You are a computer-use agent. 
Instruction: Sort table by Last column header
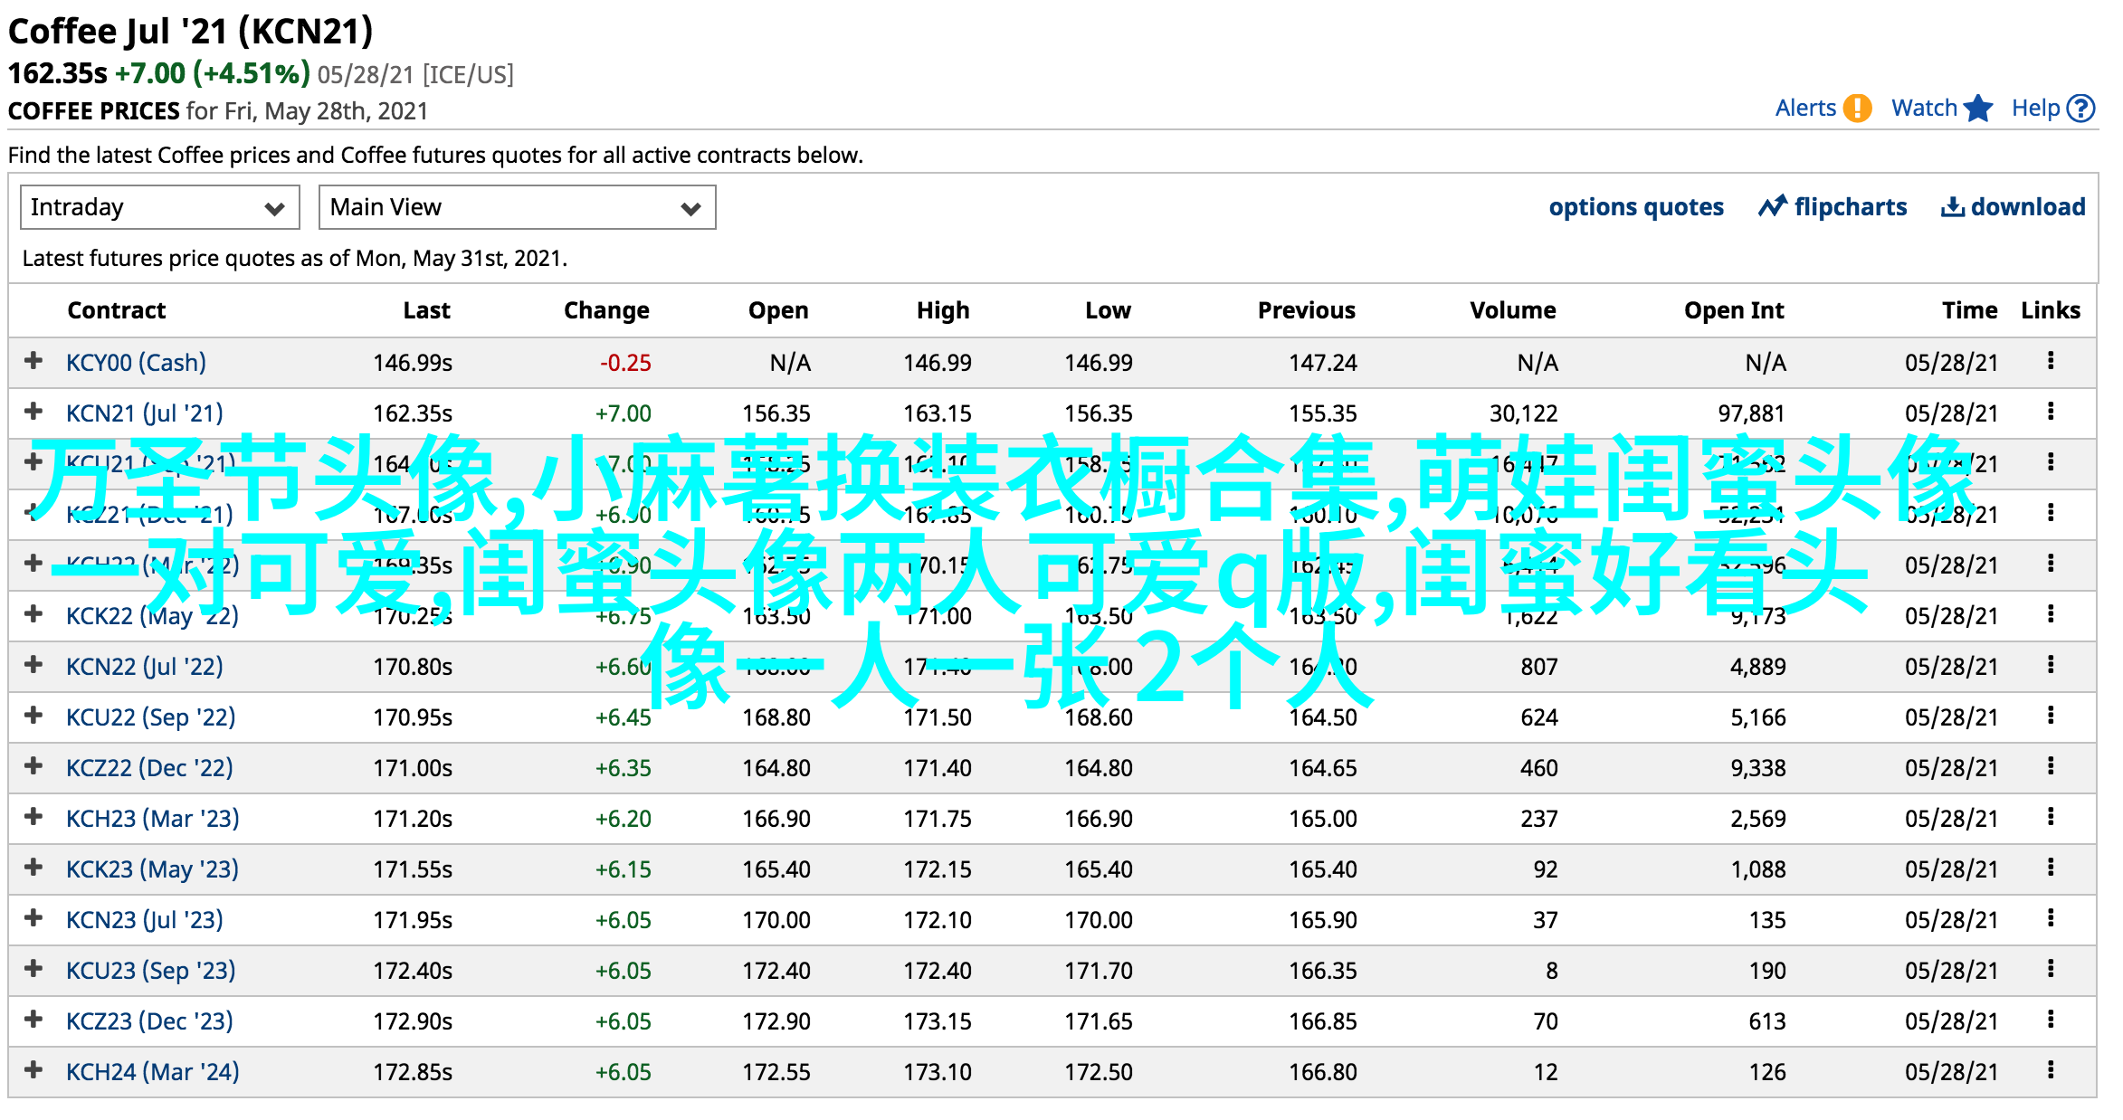pos(427,310)
